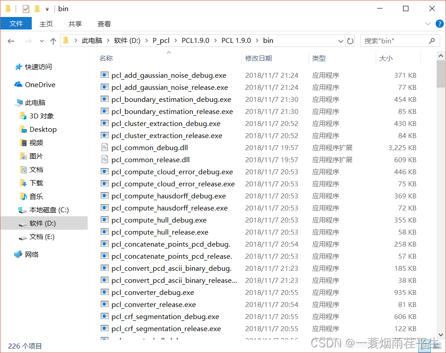Sort files by the 名称 column
Screen dimensions: 446x353
[x=106, y=58]
